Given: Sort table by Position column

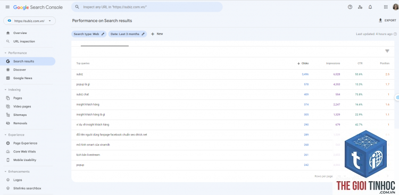Looking at the screenshot, I should (x=385, y=63).
